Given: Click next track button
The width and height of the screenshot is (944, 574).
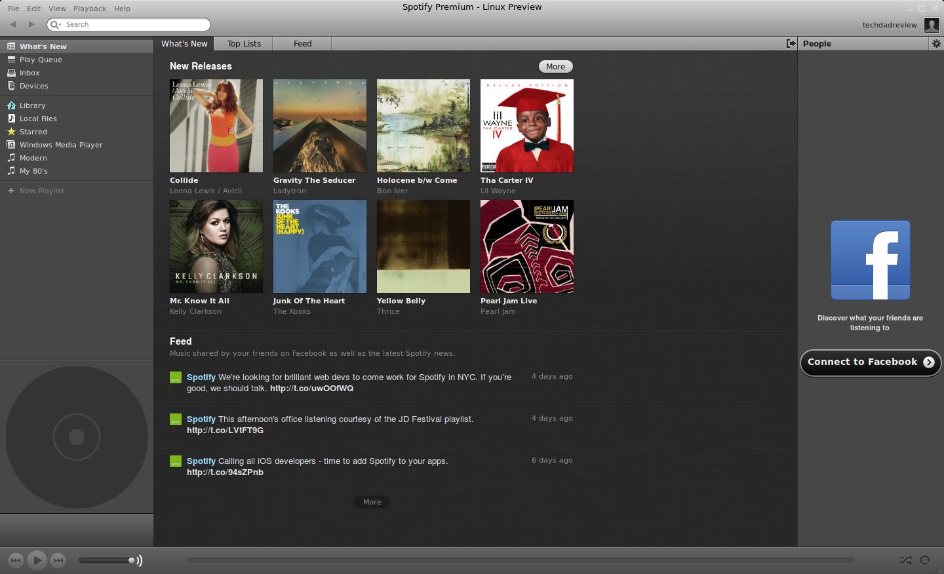Looking at the screenshot, I should pyautogui.click(x=58, y=560).
